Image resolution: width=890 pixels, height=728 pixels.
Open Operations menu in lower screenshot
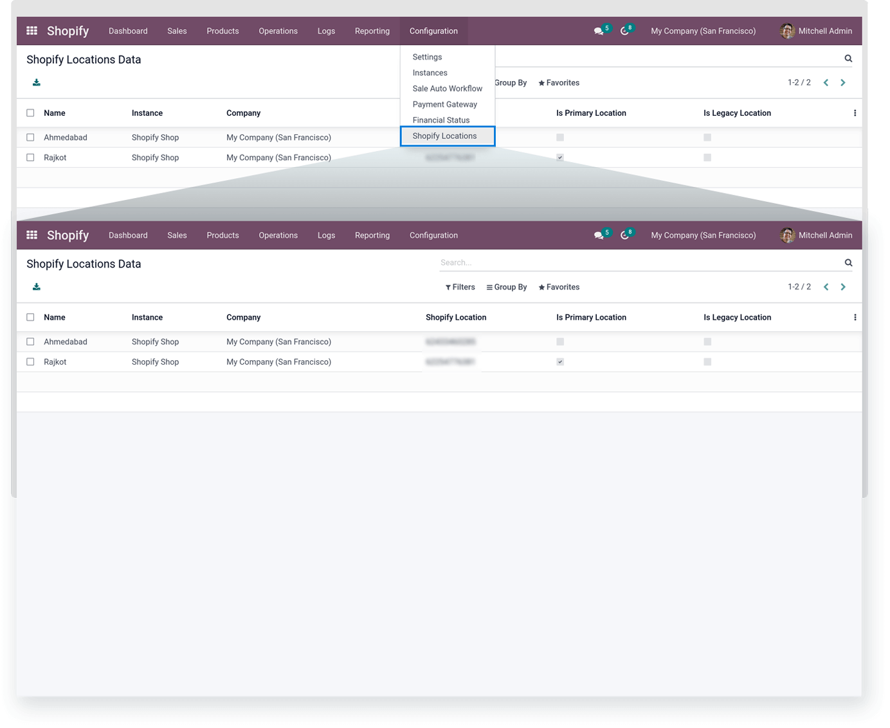coord(278,235)
